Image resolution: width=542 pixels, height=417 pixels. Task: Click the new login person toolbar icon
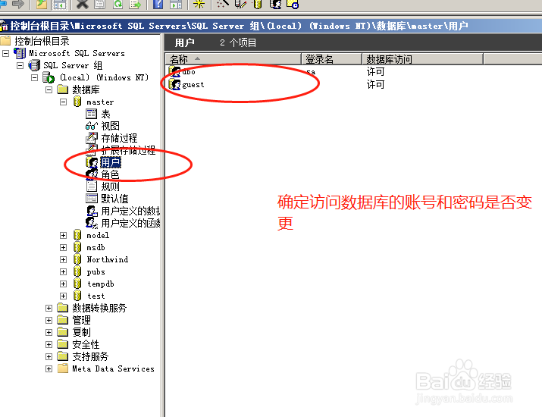(x=275, y=4)
